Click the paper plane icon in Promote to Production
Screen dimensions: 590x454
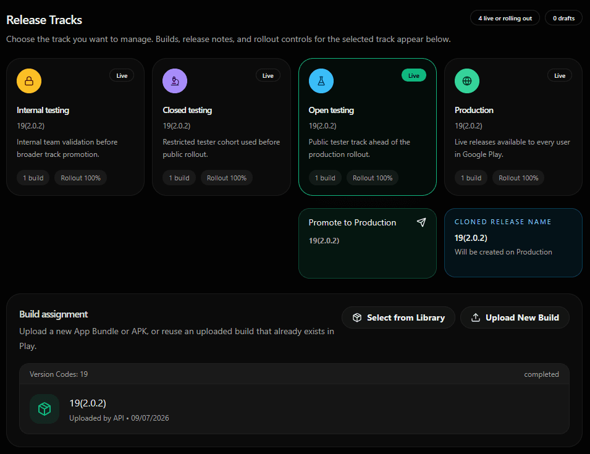[x=421, y=222]
